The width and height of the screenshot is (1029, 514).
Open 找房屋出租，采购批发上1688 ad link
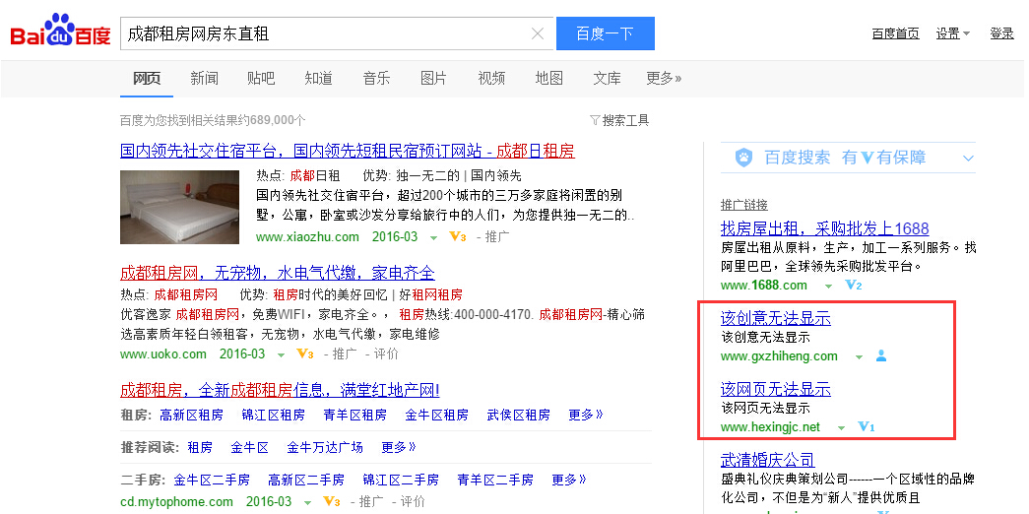coord(824,228)
